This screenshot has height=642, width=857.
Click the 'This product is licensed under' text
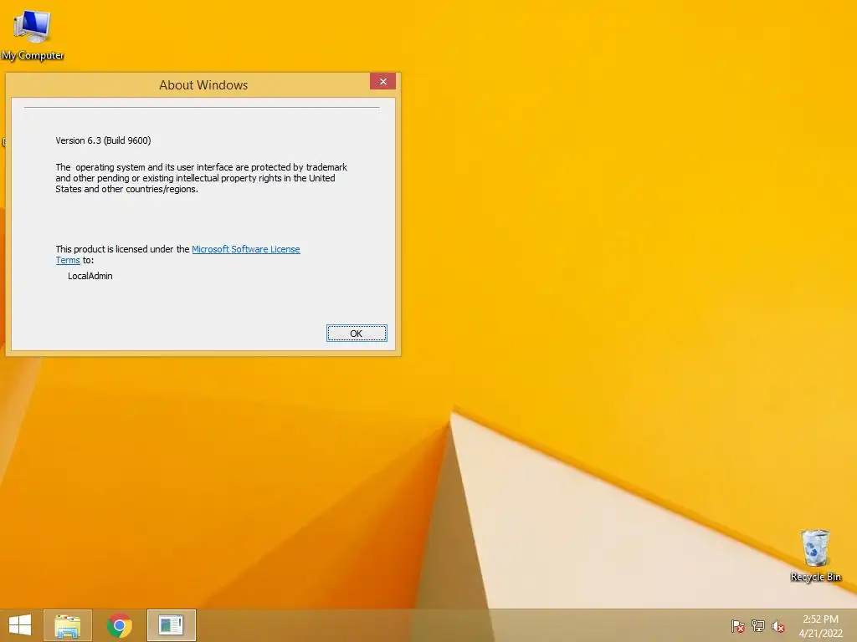(x=122, y=249)
